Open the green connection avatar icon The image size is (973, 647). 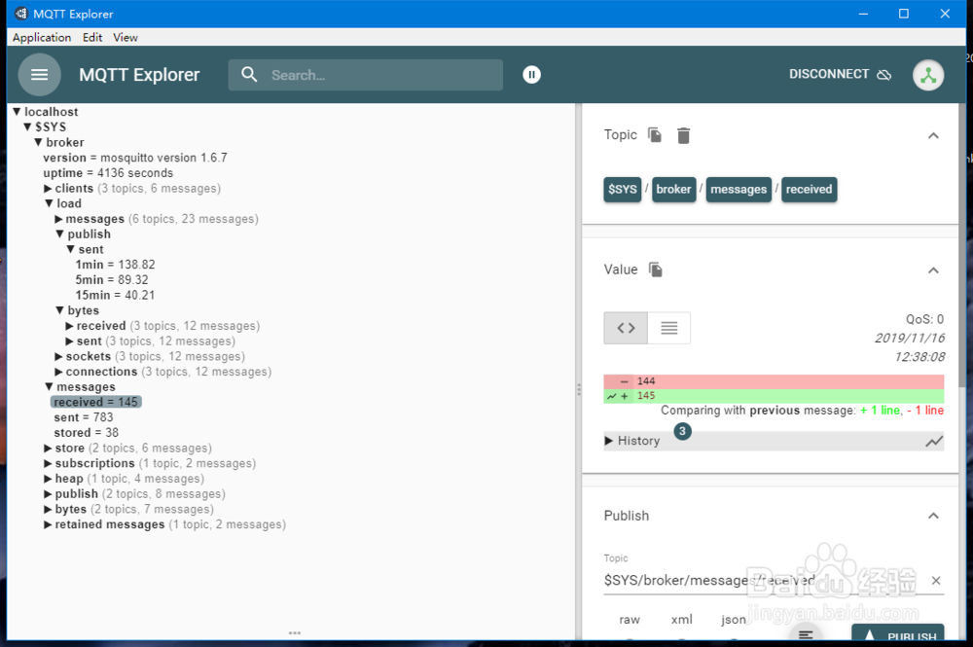click(x=927, y=75)
